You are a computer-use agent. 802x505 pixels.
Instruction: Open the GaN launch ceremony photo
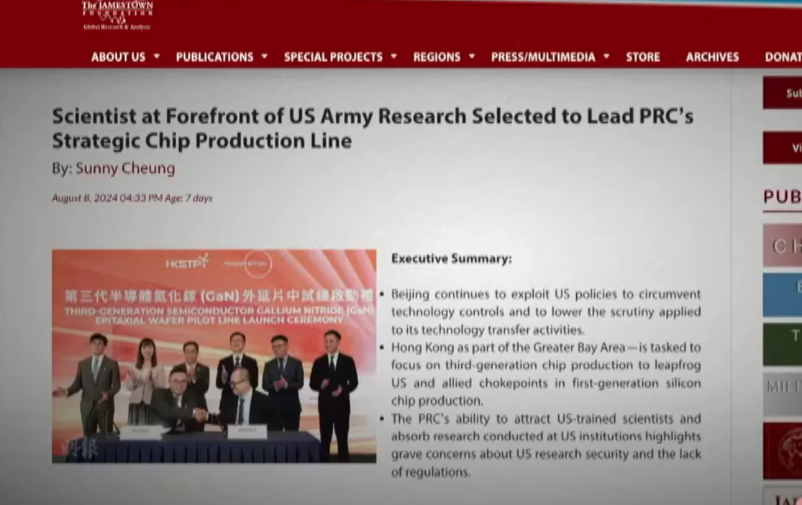click(x=214, y=356)
